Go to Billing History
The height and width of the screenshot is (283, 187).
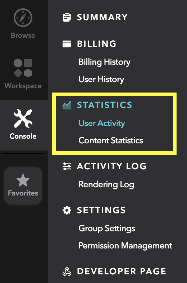(104, 62)
